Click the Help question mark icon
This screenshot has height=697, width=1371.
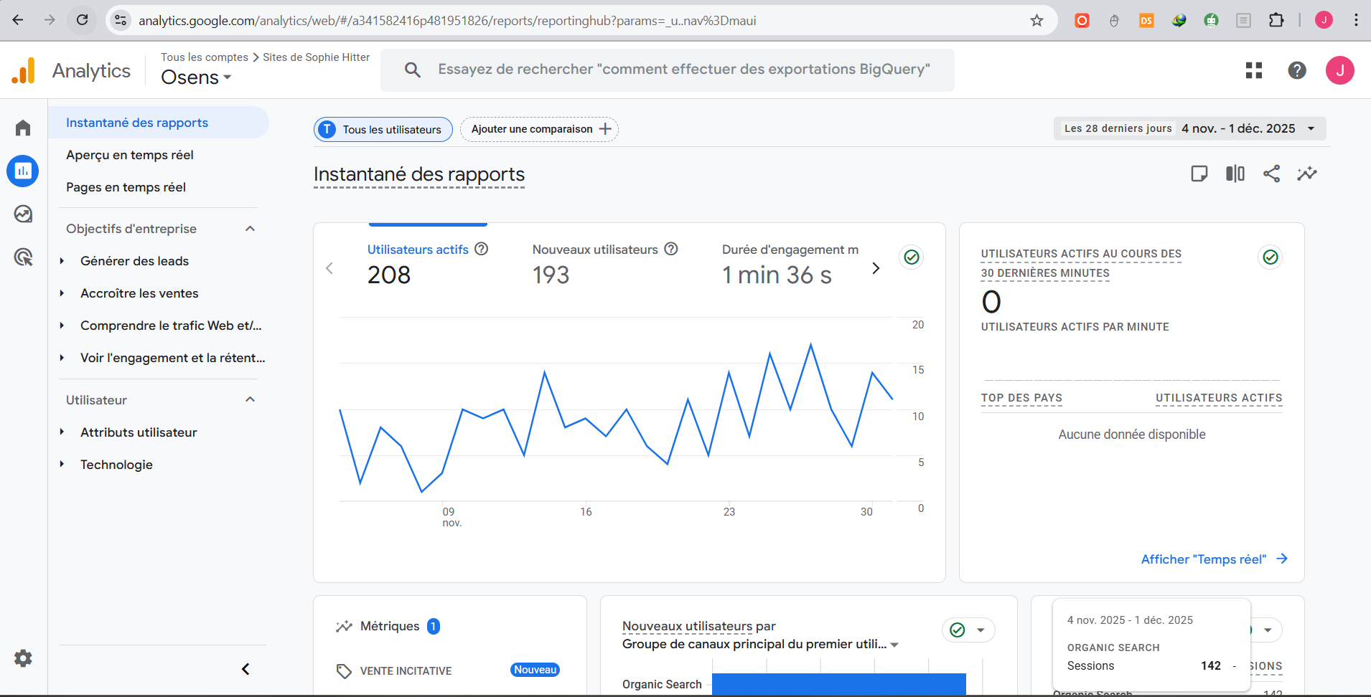coord(1296,70)
